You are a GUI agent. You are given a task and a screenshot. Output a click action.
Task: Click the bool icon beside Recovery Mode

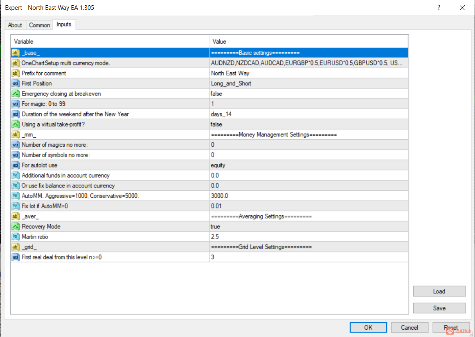tap(16, 227)
